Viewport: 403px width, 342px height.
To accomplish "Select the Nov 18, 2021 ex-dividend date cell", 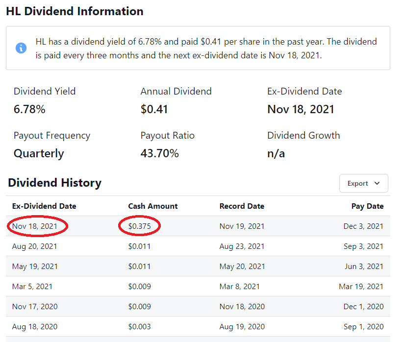I will pos(35,226).
